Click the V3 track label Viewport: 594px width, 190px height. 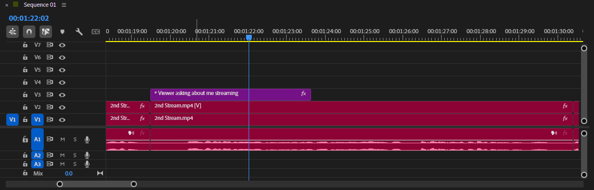point(37,95)
